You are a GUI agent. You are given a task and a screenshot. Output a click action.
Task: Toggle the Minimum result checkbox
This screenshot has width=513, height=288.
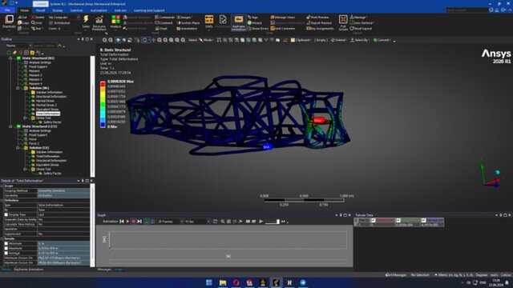click(6, 243)
